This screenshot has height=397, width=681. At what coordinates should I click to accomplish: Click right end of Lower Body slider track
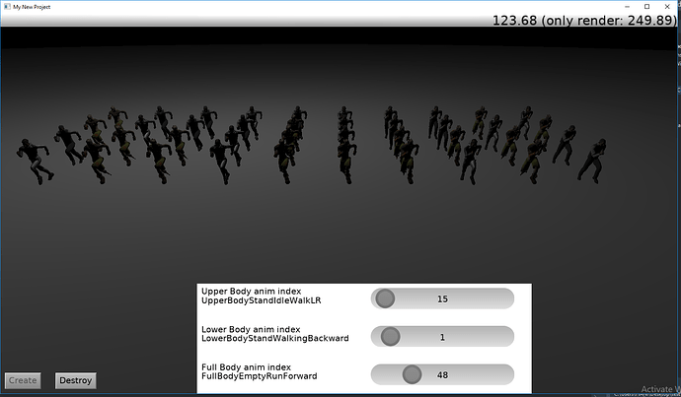(x=505, y=337)
